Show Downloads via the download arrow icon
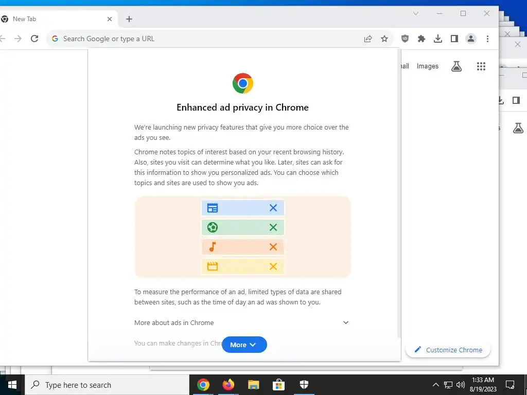This screenshot has width=527, height=395. tap(437, 39)
